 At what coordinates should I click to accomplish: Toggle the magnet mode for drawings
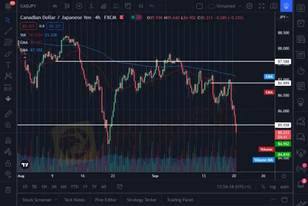coord(8,141)
